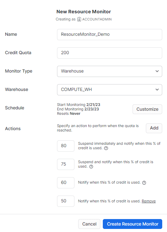This screenshot has height=232, width=167.
Task: Focus the Name field ResourceMonitor_Demo
Action: click(x=109, y=34)
